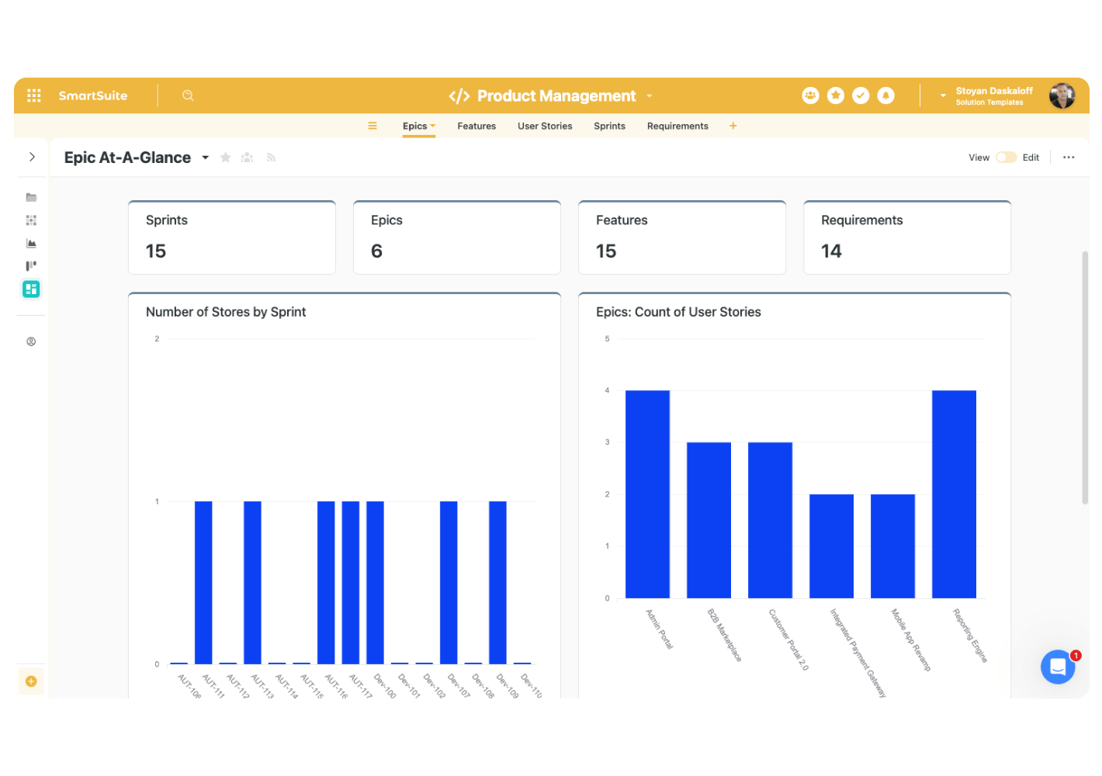1102x776 pixels.
Task: Open the Epics tab dropdown arrow
Action: coord(433,126)
